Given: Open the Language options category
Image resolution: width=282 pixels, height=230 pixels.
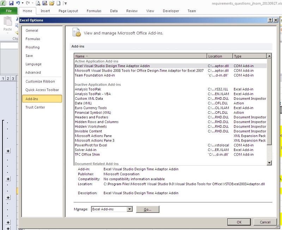Looking at the screenshot, I should click(42, 64).
